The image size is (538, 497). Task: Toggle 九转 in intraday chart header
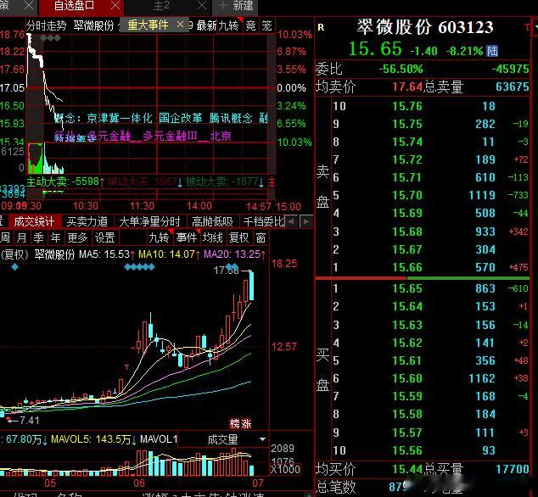pos(228,25)
